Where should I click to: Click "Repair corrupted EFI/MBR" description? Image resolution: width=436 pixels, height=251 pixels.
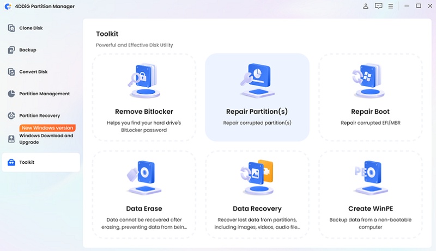tap(371, 123)
